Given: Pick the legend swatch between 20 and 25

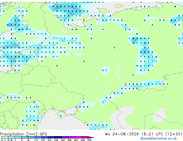Looking at the screenshot, I should 51,137.
